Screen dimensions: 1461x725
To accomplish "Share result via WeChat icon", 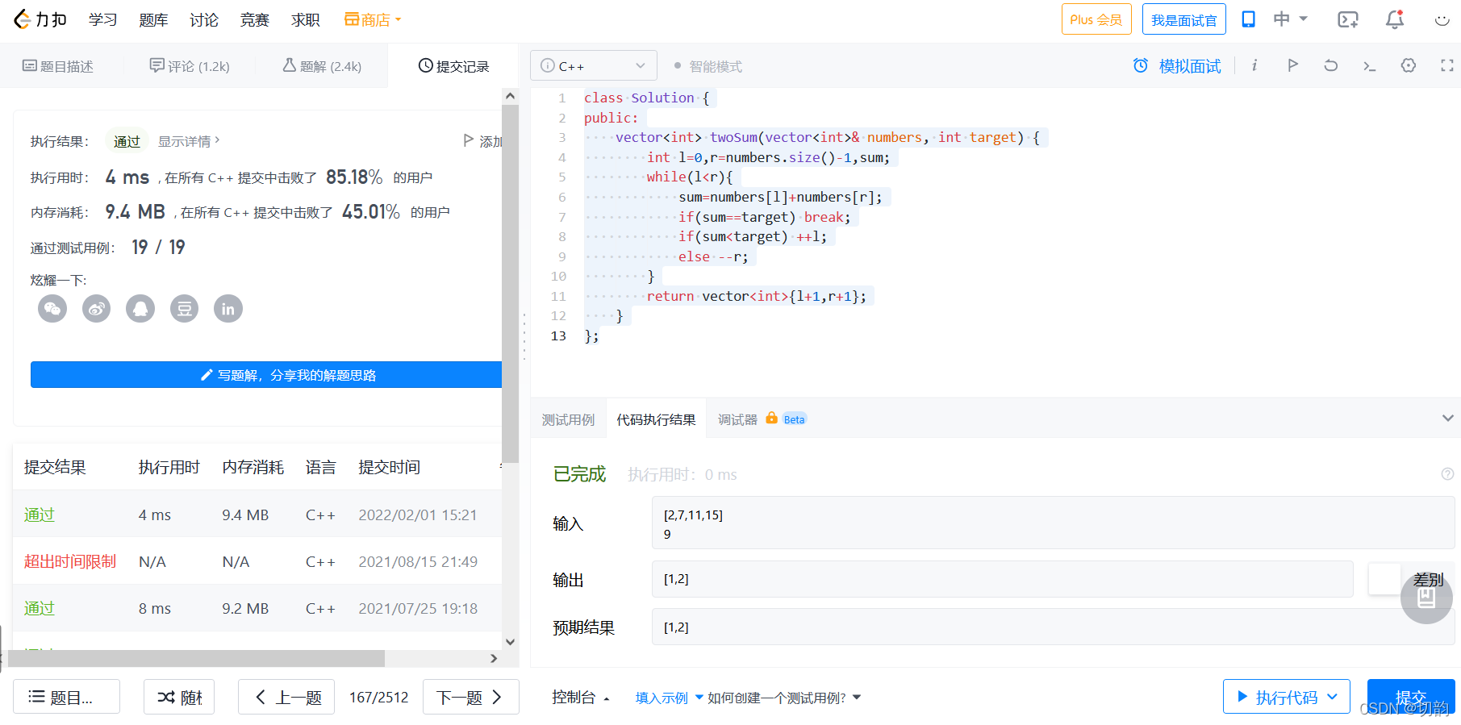I will [x=52, y=308].
